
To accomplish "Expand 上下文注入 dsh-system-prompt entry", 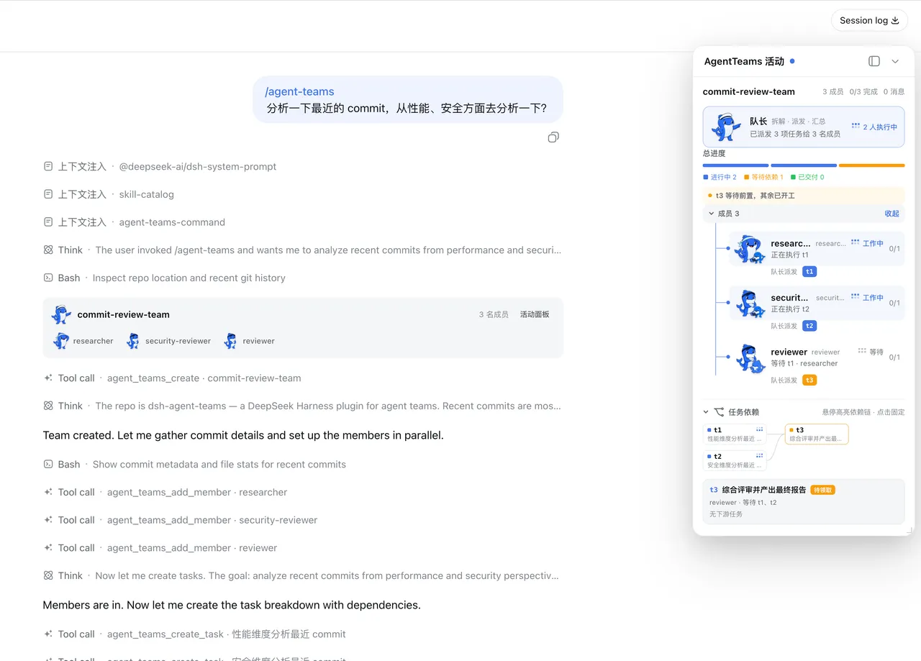I will [160, 166].
